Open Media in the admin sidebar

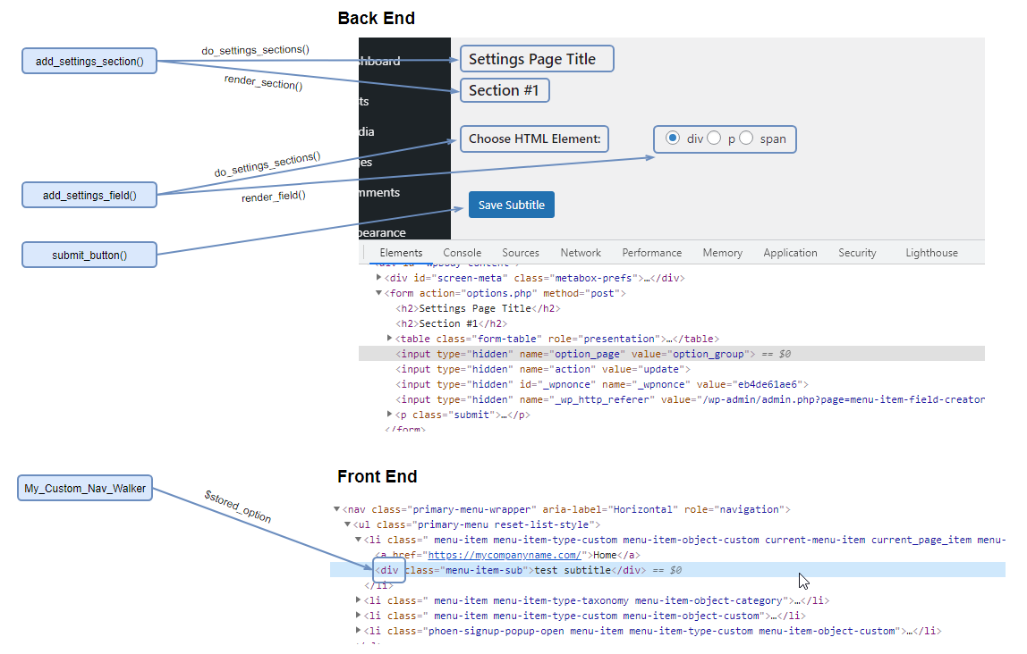[x=367, y=131]
